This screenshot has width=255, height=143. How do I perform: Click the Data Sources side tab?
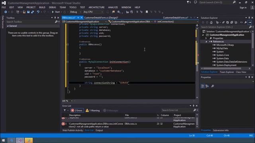[3, 22]
